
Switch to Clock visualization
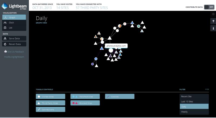(x=14, y=23)
